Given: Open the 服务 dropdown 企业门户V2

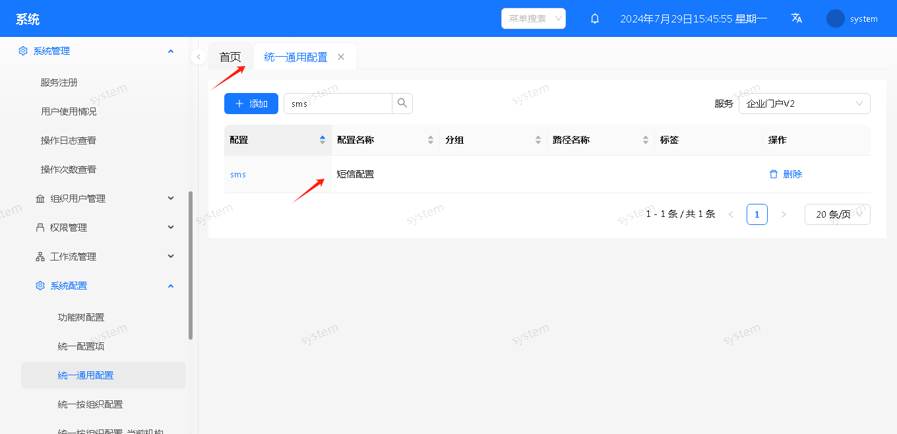Looking at the screenshot, I should tap(804, 104).
